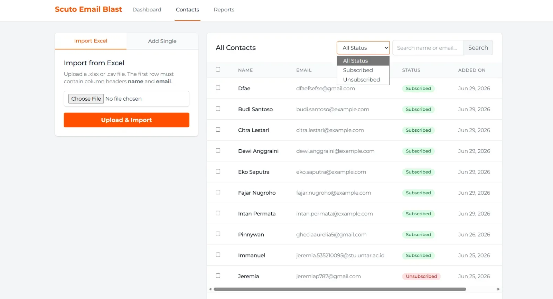Check the box for Budi Santoso
Screen dimensions: 553x299
218,109
